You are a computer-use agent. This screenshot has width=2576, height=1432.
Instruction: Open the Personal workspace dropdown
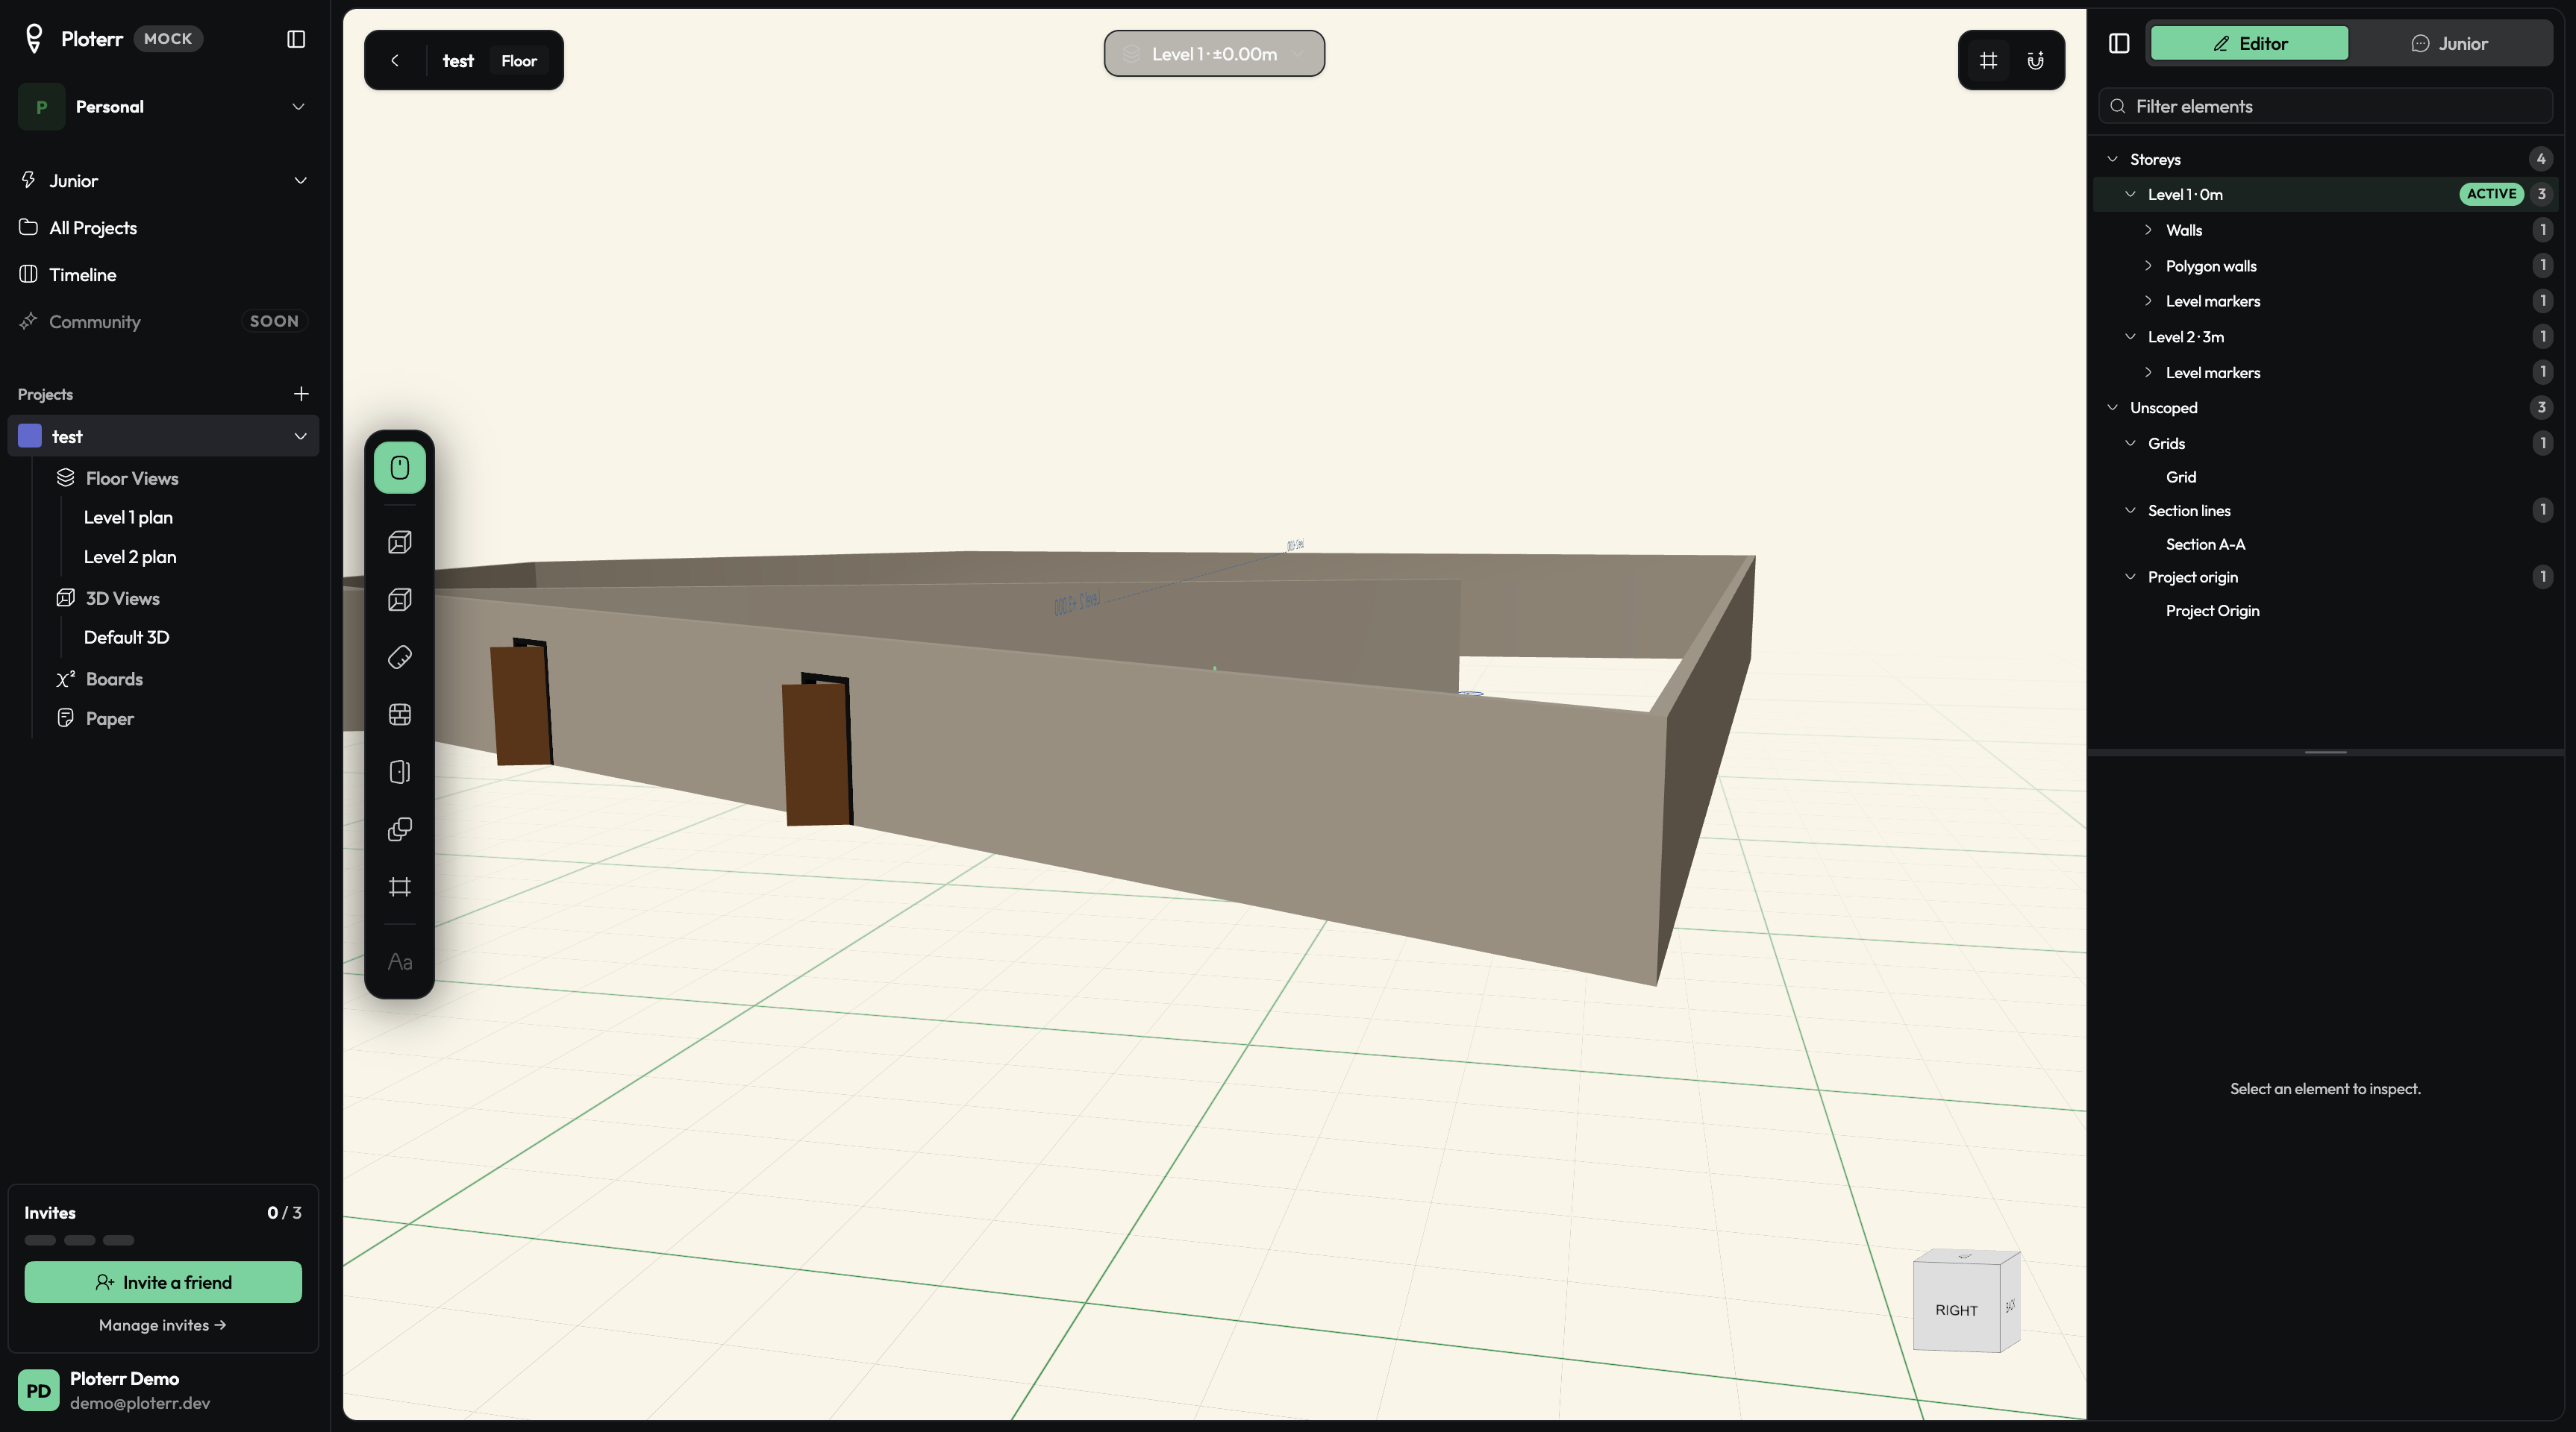(x=163, y=107)
